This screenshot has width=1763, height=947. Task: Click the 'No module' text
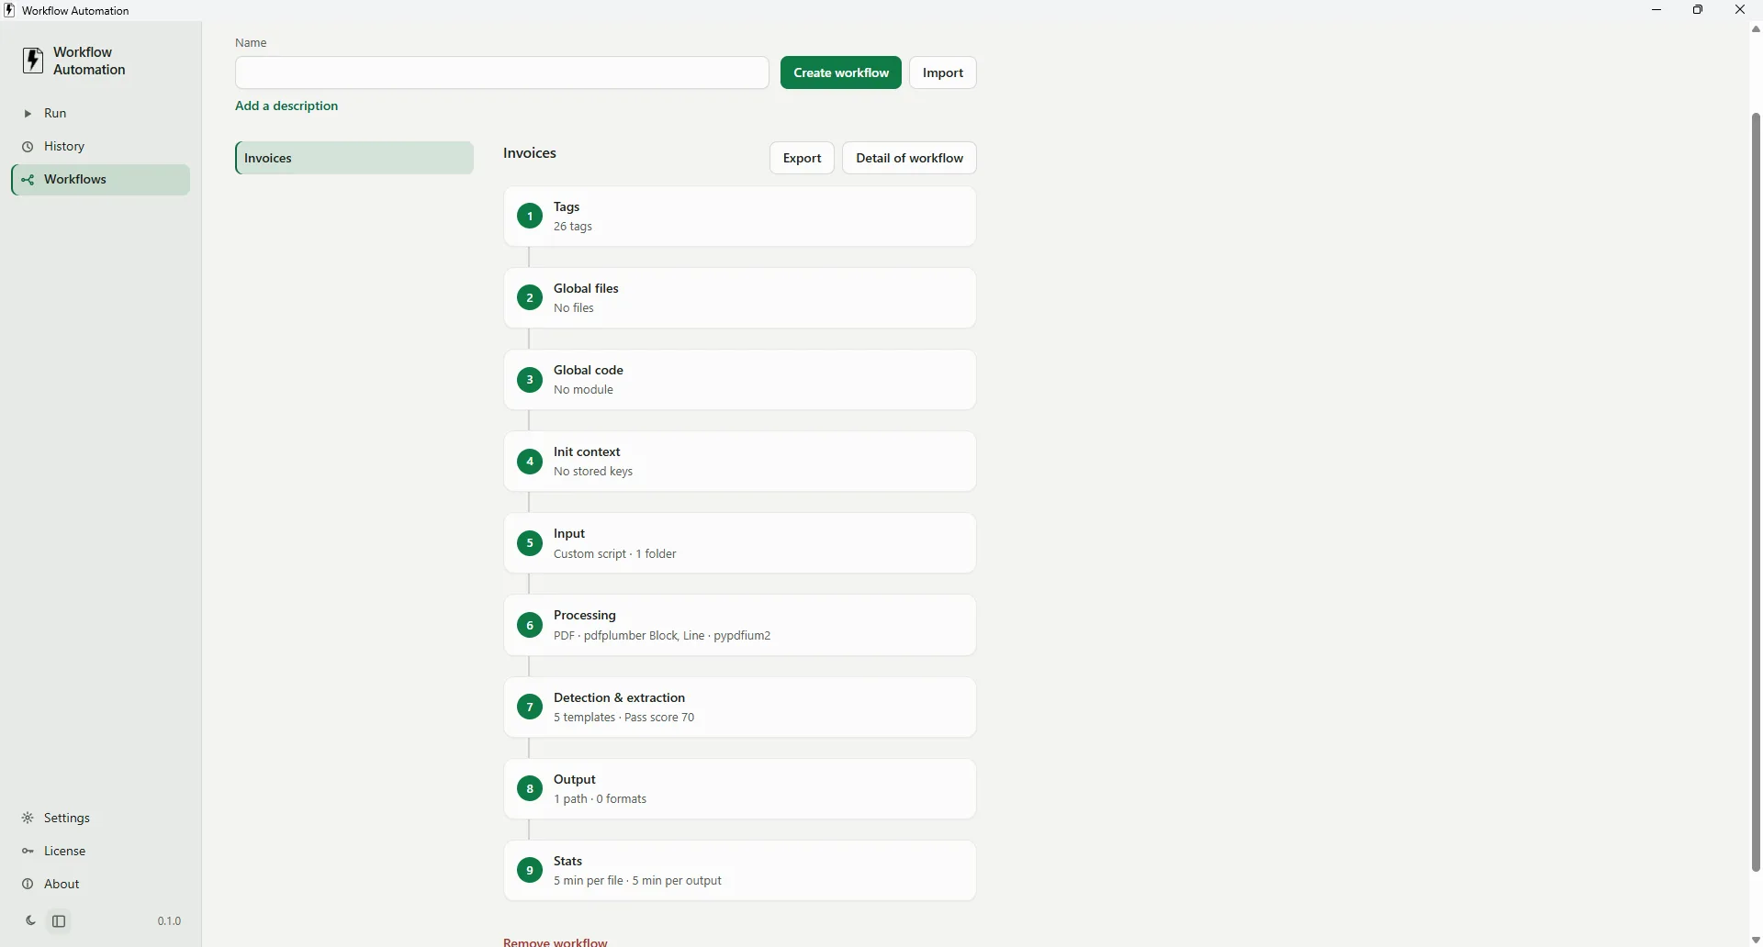click(583, 390)
